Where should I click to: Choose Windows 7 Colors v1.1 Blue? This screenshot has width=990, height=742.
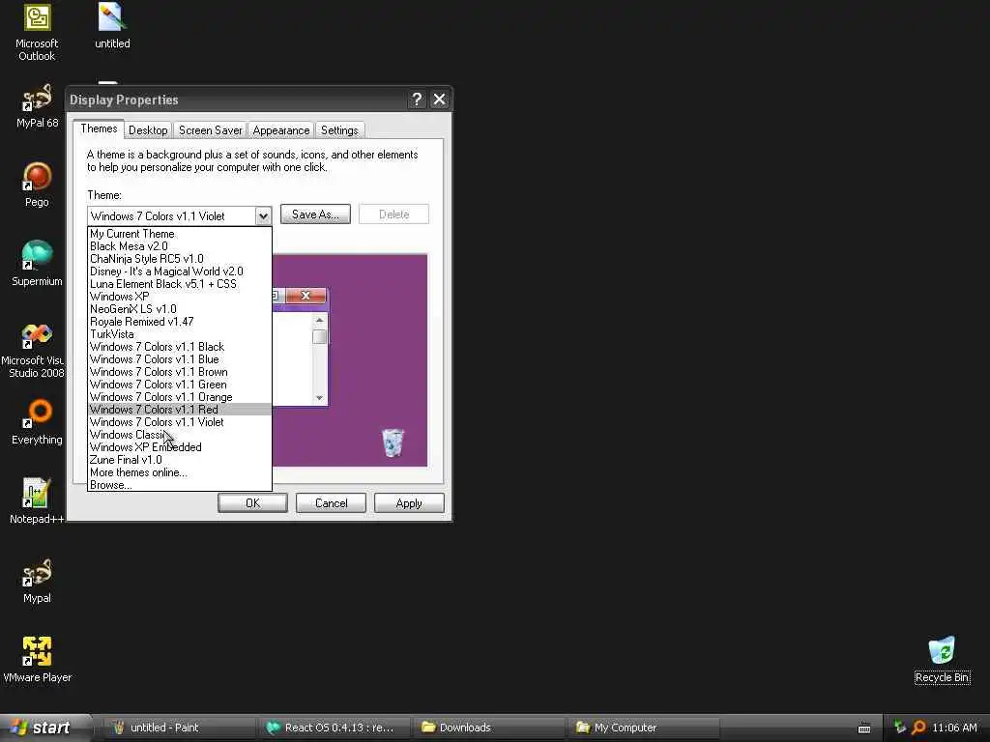[x=180, y=359]
